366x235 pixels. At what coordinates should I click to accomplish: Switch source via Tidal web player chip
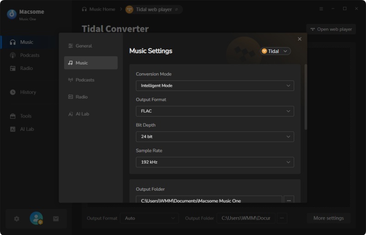(x=154, y=9)
